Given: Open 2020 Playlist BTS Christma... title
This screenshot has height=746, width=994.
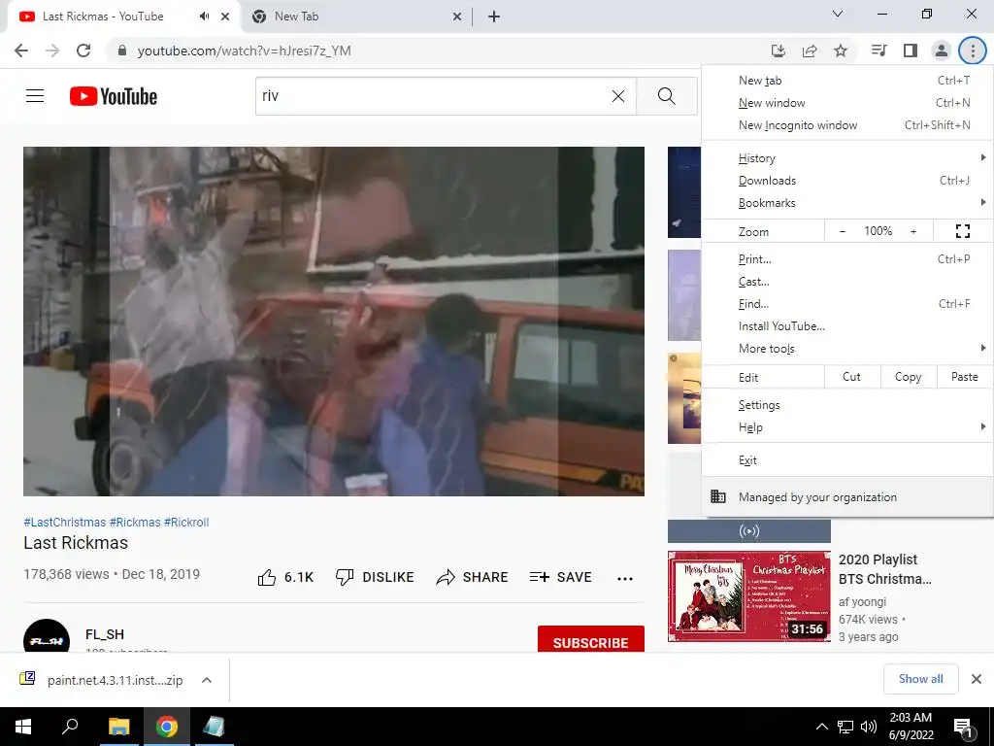Looking at the screenshot, I should point(885,569).
